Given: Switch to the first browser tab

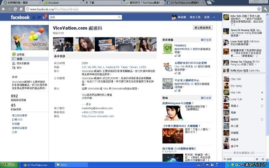Looking at the screenshot, I should (x=22, y=3).
